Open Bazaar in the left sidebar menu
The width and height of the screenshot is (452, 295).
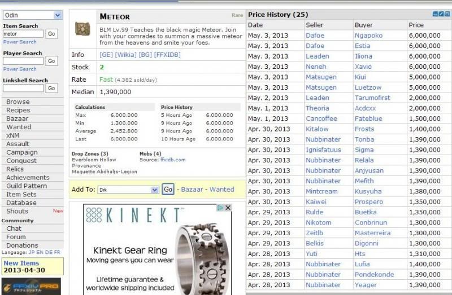[18, 118]
